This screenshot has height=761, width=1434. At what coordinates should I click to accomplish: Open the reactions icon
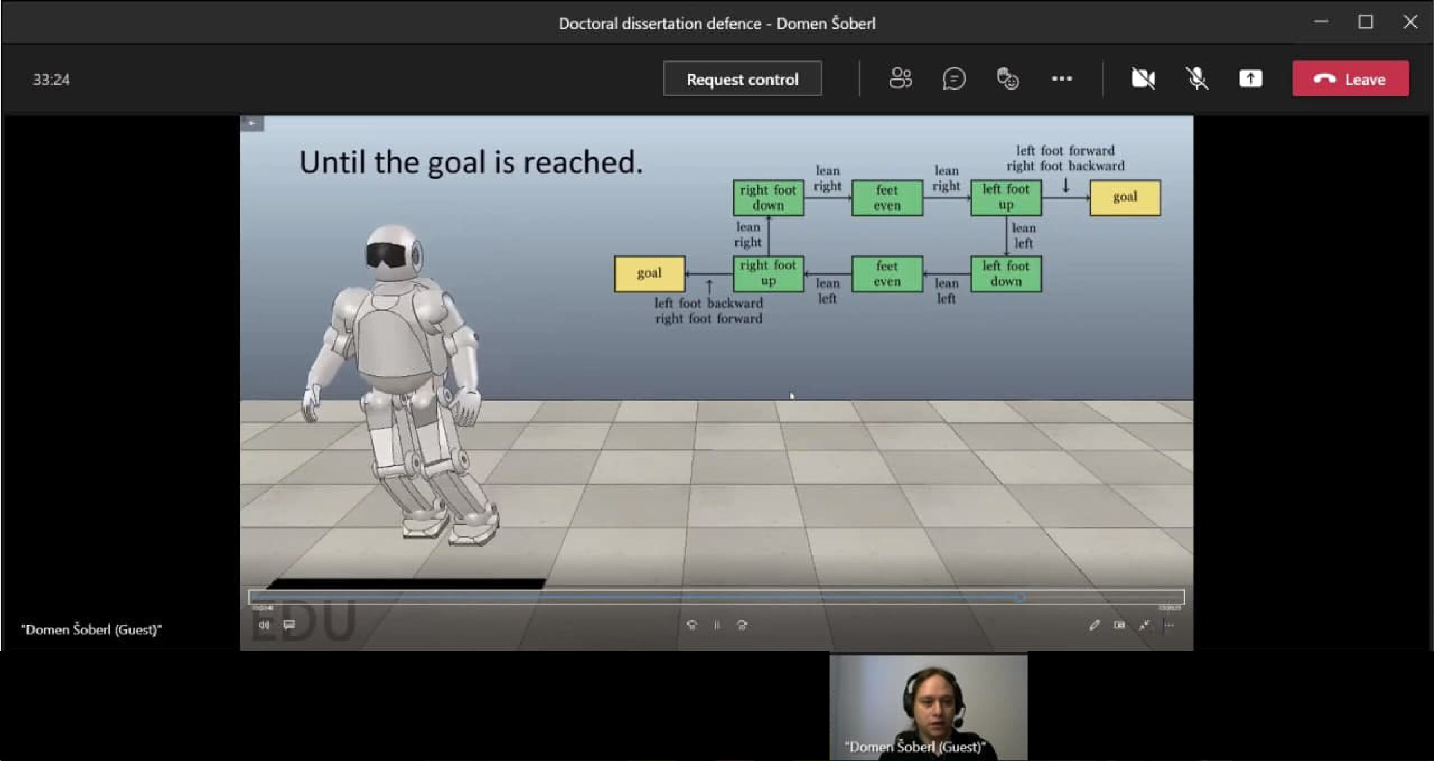tap(1008, 79)
